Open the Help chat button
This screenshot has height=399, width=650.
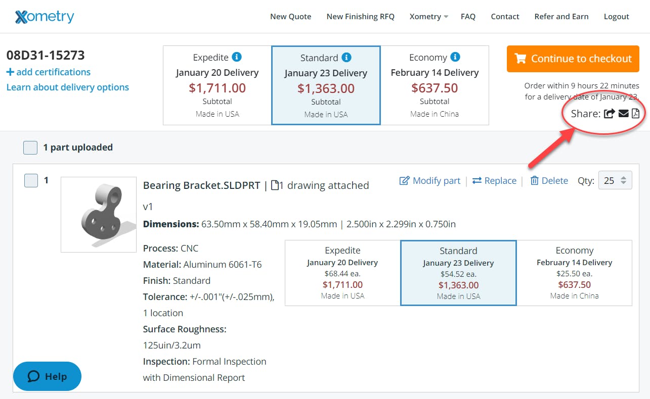47,376
